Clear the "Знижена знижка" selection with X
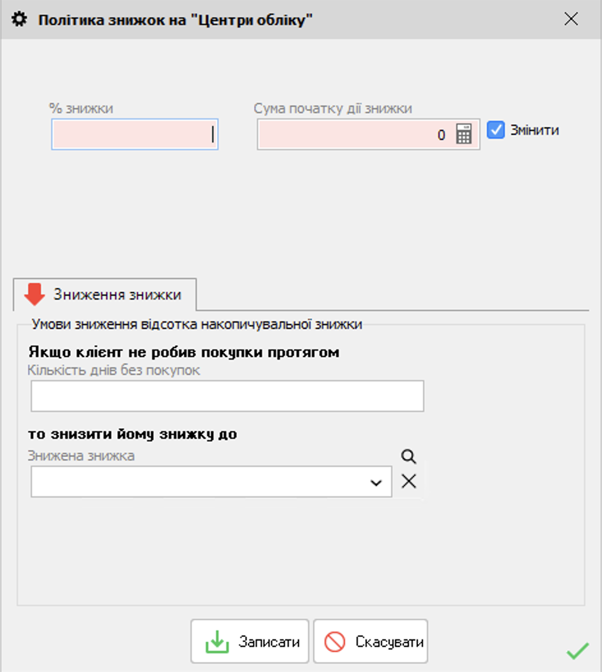 click(x=408, y=481)
